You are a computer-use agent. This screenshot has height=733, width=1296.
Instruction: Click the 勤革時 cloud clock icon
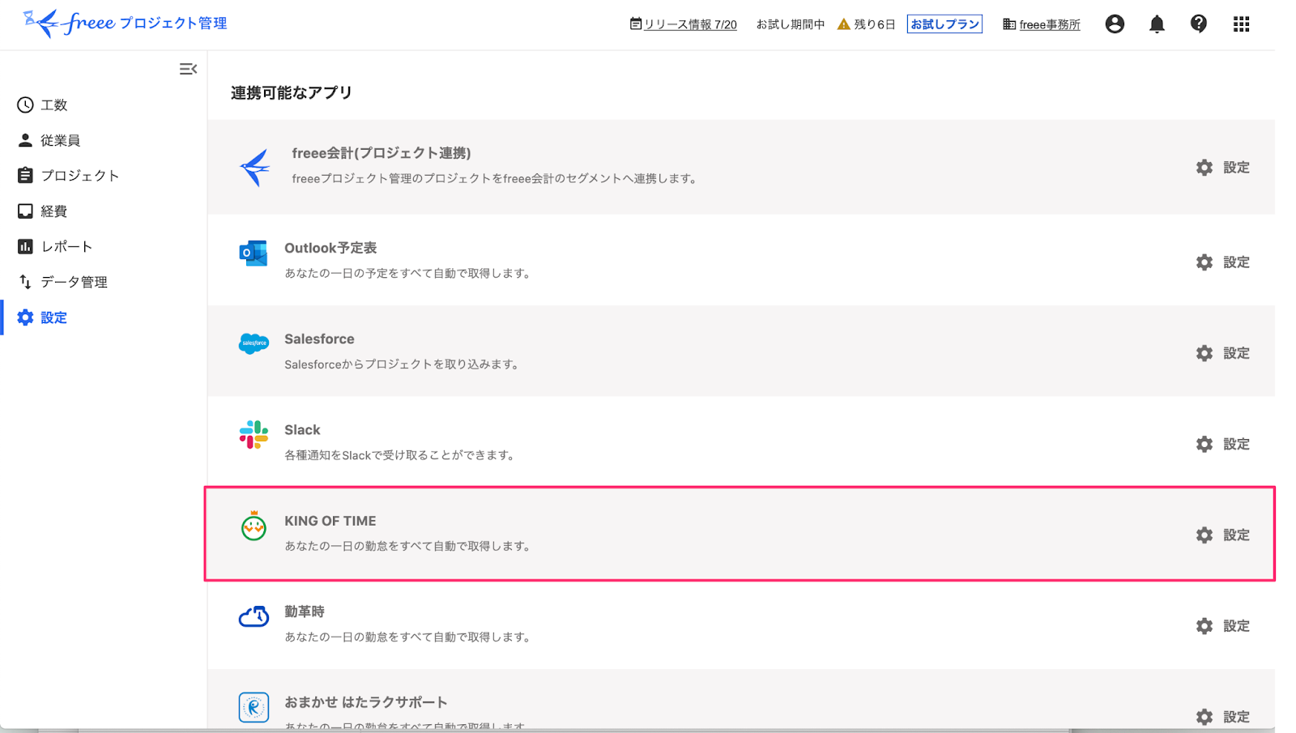[254, 617]
